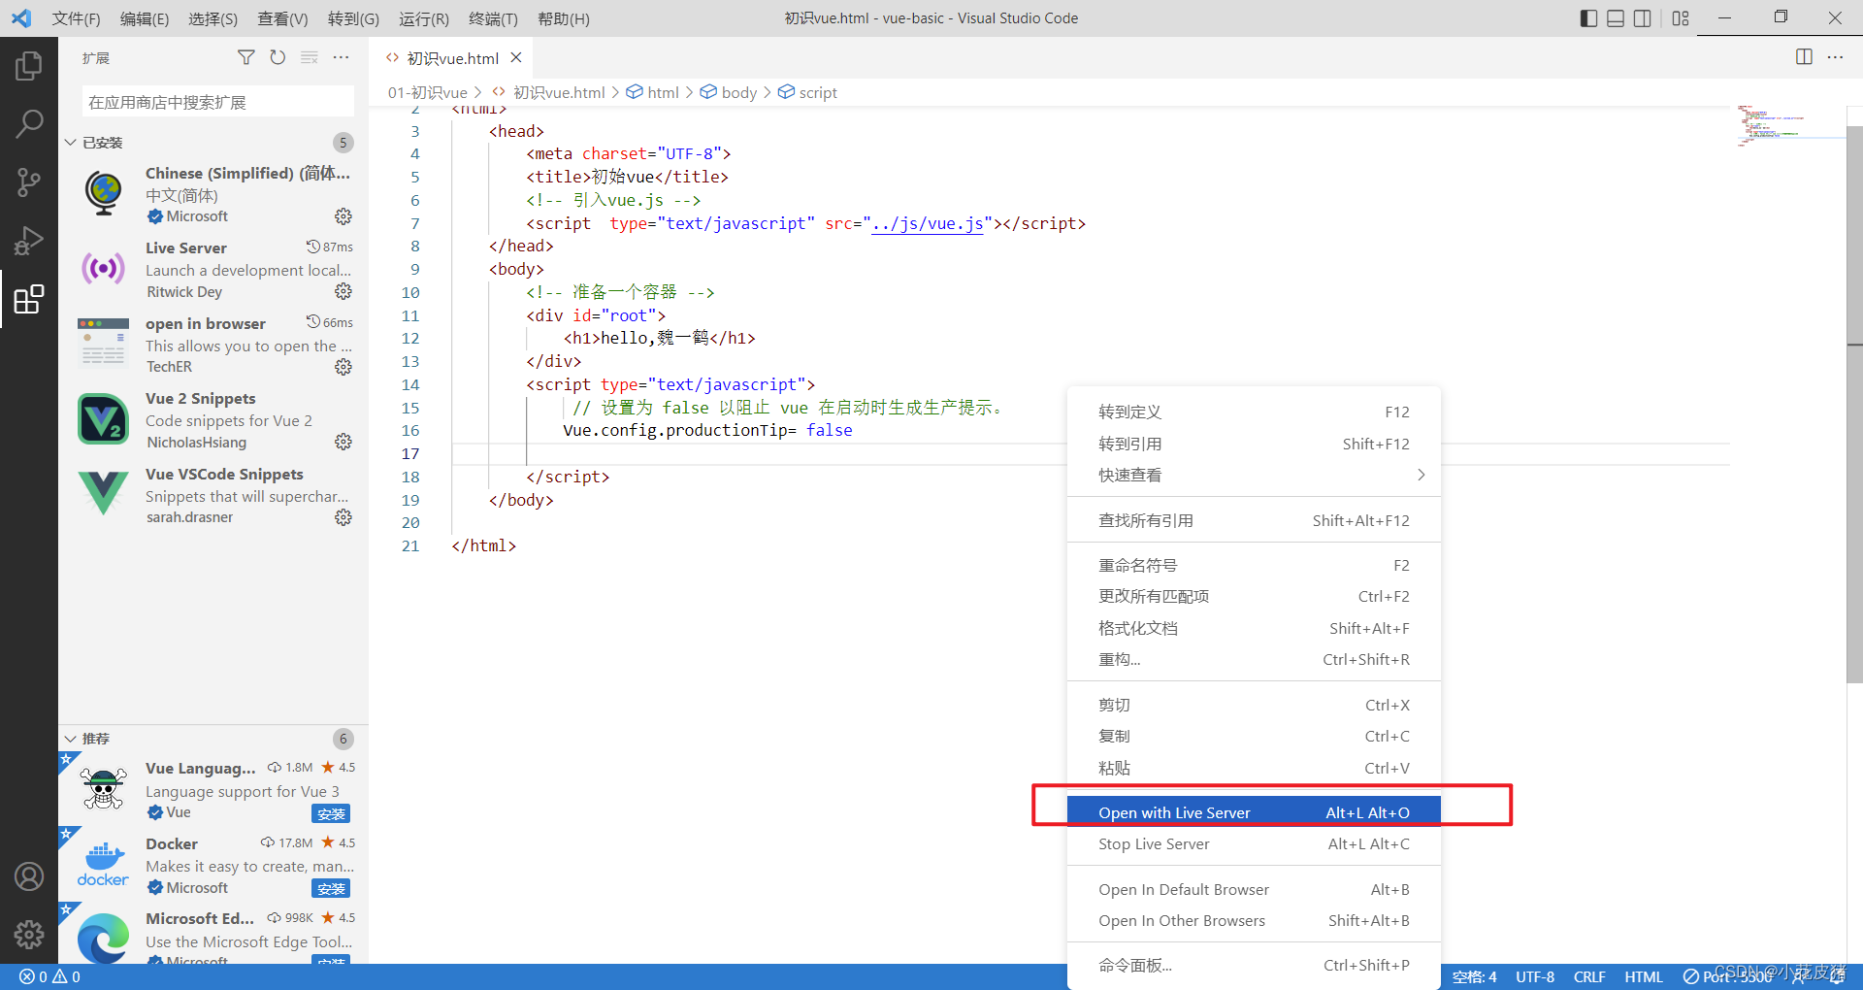Toggle secondary side bar layout icon
This screenshot has height=990, width=1863.
1643,18
